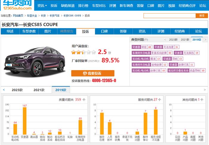Click the 前后桥及悬挂系统 底盘异响 10 tag
The height and width of the screenshot is (145, 209).
[187, 70]
